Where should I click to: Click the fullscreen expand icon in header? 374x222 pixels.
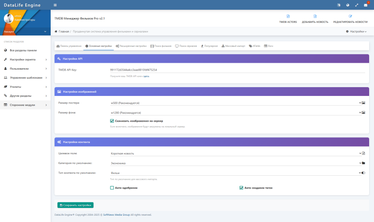point(356,5)
